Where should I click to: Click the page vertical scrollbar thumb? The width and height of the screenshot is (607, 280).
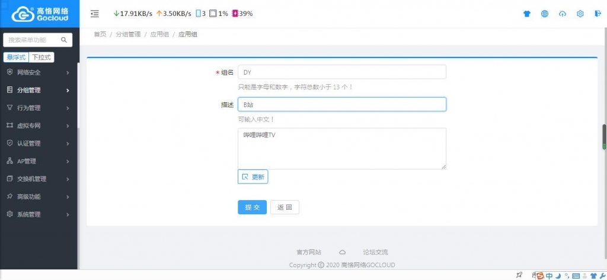[603, 137]
